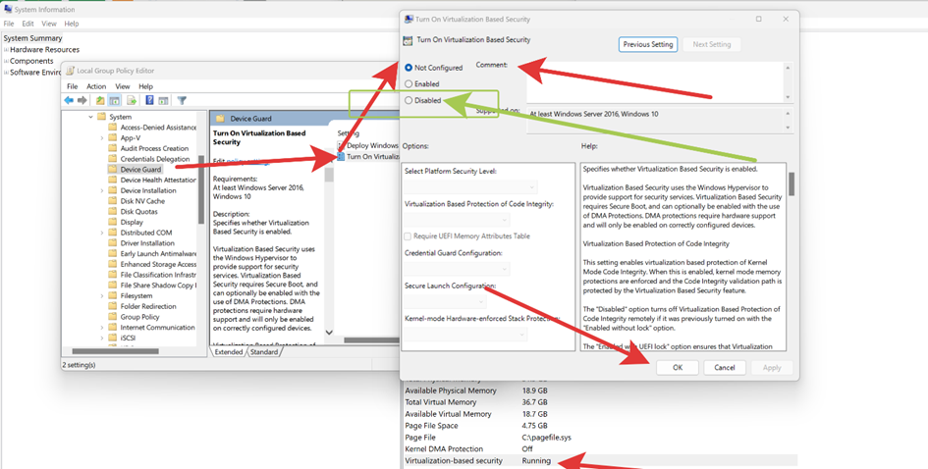928x469 pixels.
Task: Click the Filter funnel icon
Action: (182, 100)
